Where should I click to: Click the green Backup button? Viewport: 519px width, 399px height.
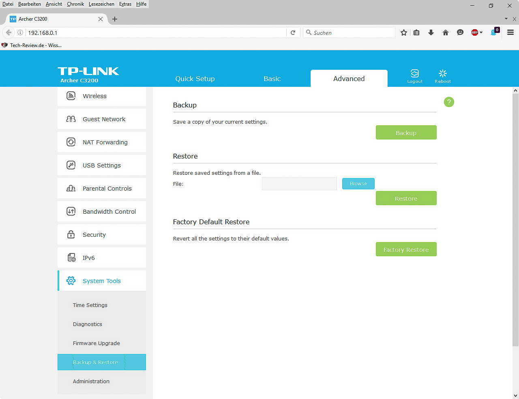point(406,133)
